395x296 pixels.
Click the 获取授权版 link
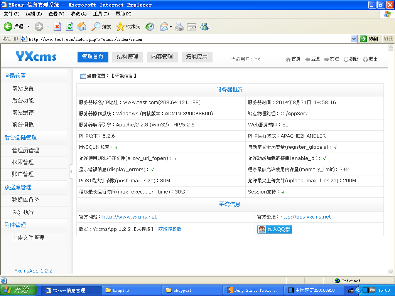[170, 229]
